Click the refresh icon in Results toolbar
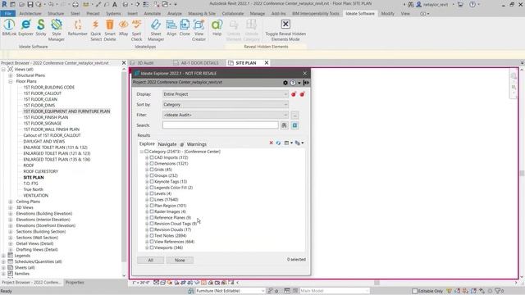This screenshot has width=525, height=295. 278,143
